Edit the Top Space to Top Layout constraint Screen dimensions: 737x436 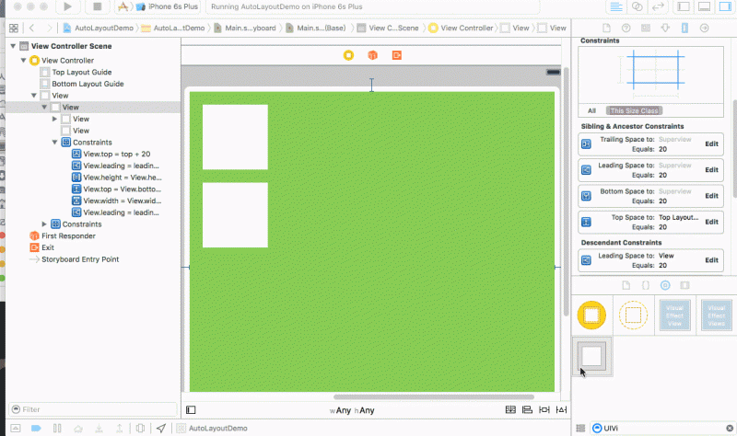point(711,222)
